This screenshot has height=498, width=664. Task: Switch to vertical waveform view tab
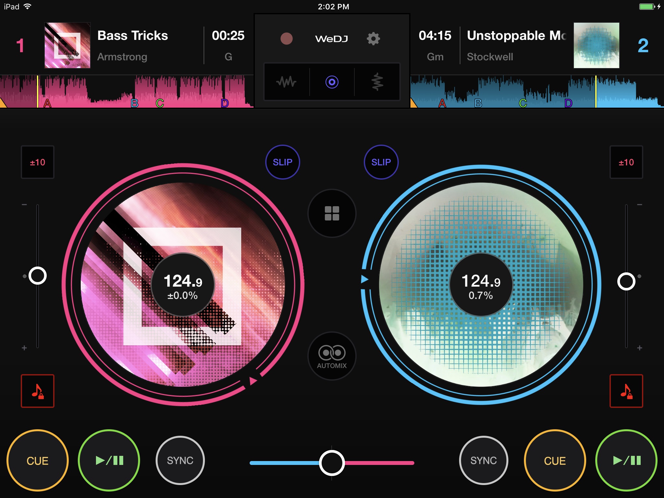pos(377,82)
